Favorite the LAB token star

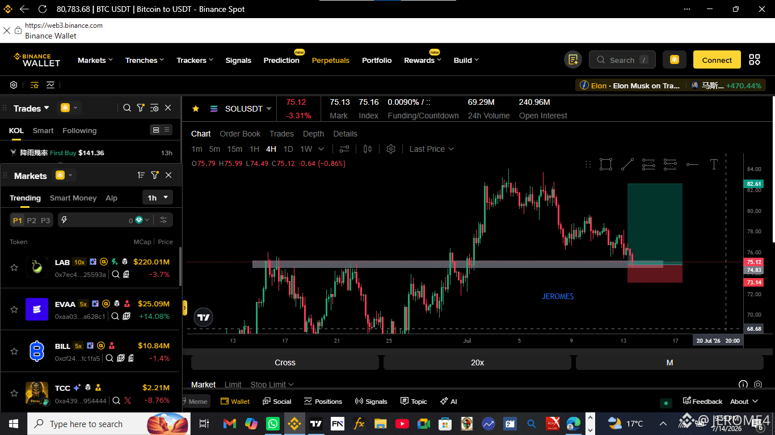click(14, 267)
